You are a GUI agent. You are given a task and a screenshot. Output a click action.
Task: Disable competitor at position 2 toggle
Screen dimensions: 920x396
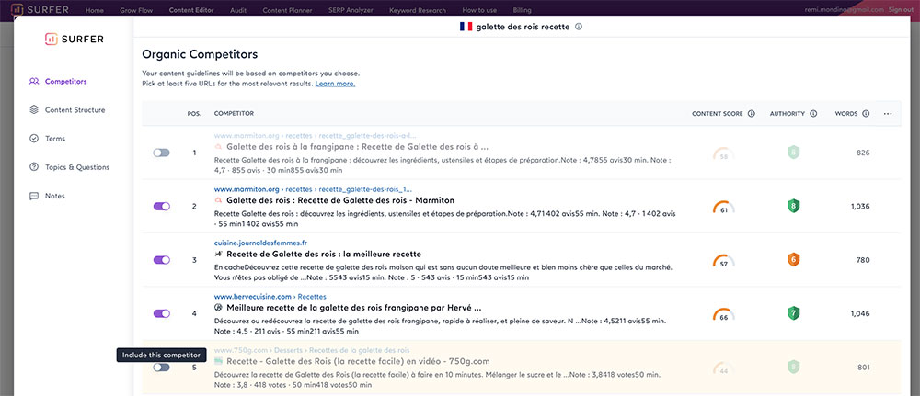161,206
